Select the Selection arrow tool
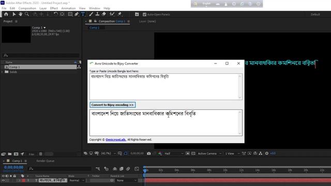Viewport: 331px width, 186px height. click(14, 14)
